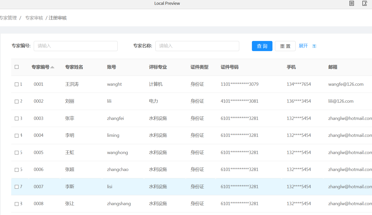Viewport: 372px width, 215px height.
Task: Click the account name zhangchao
Action: point(118,169)
